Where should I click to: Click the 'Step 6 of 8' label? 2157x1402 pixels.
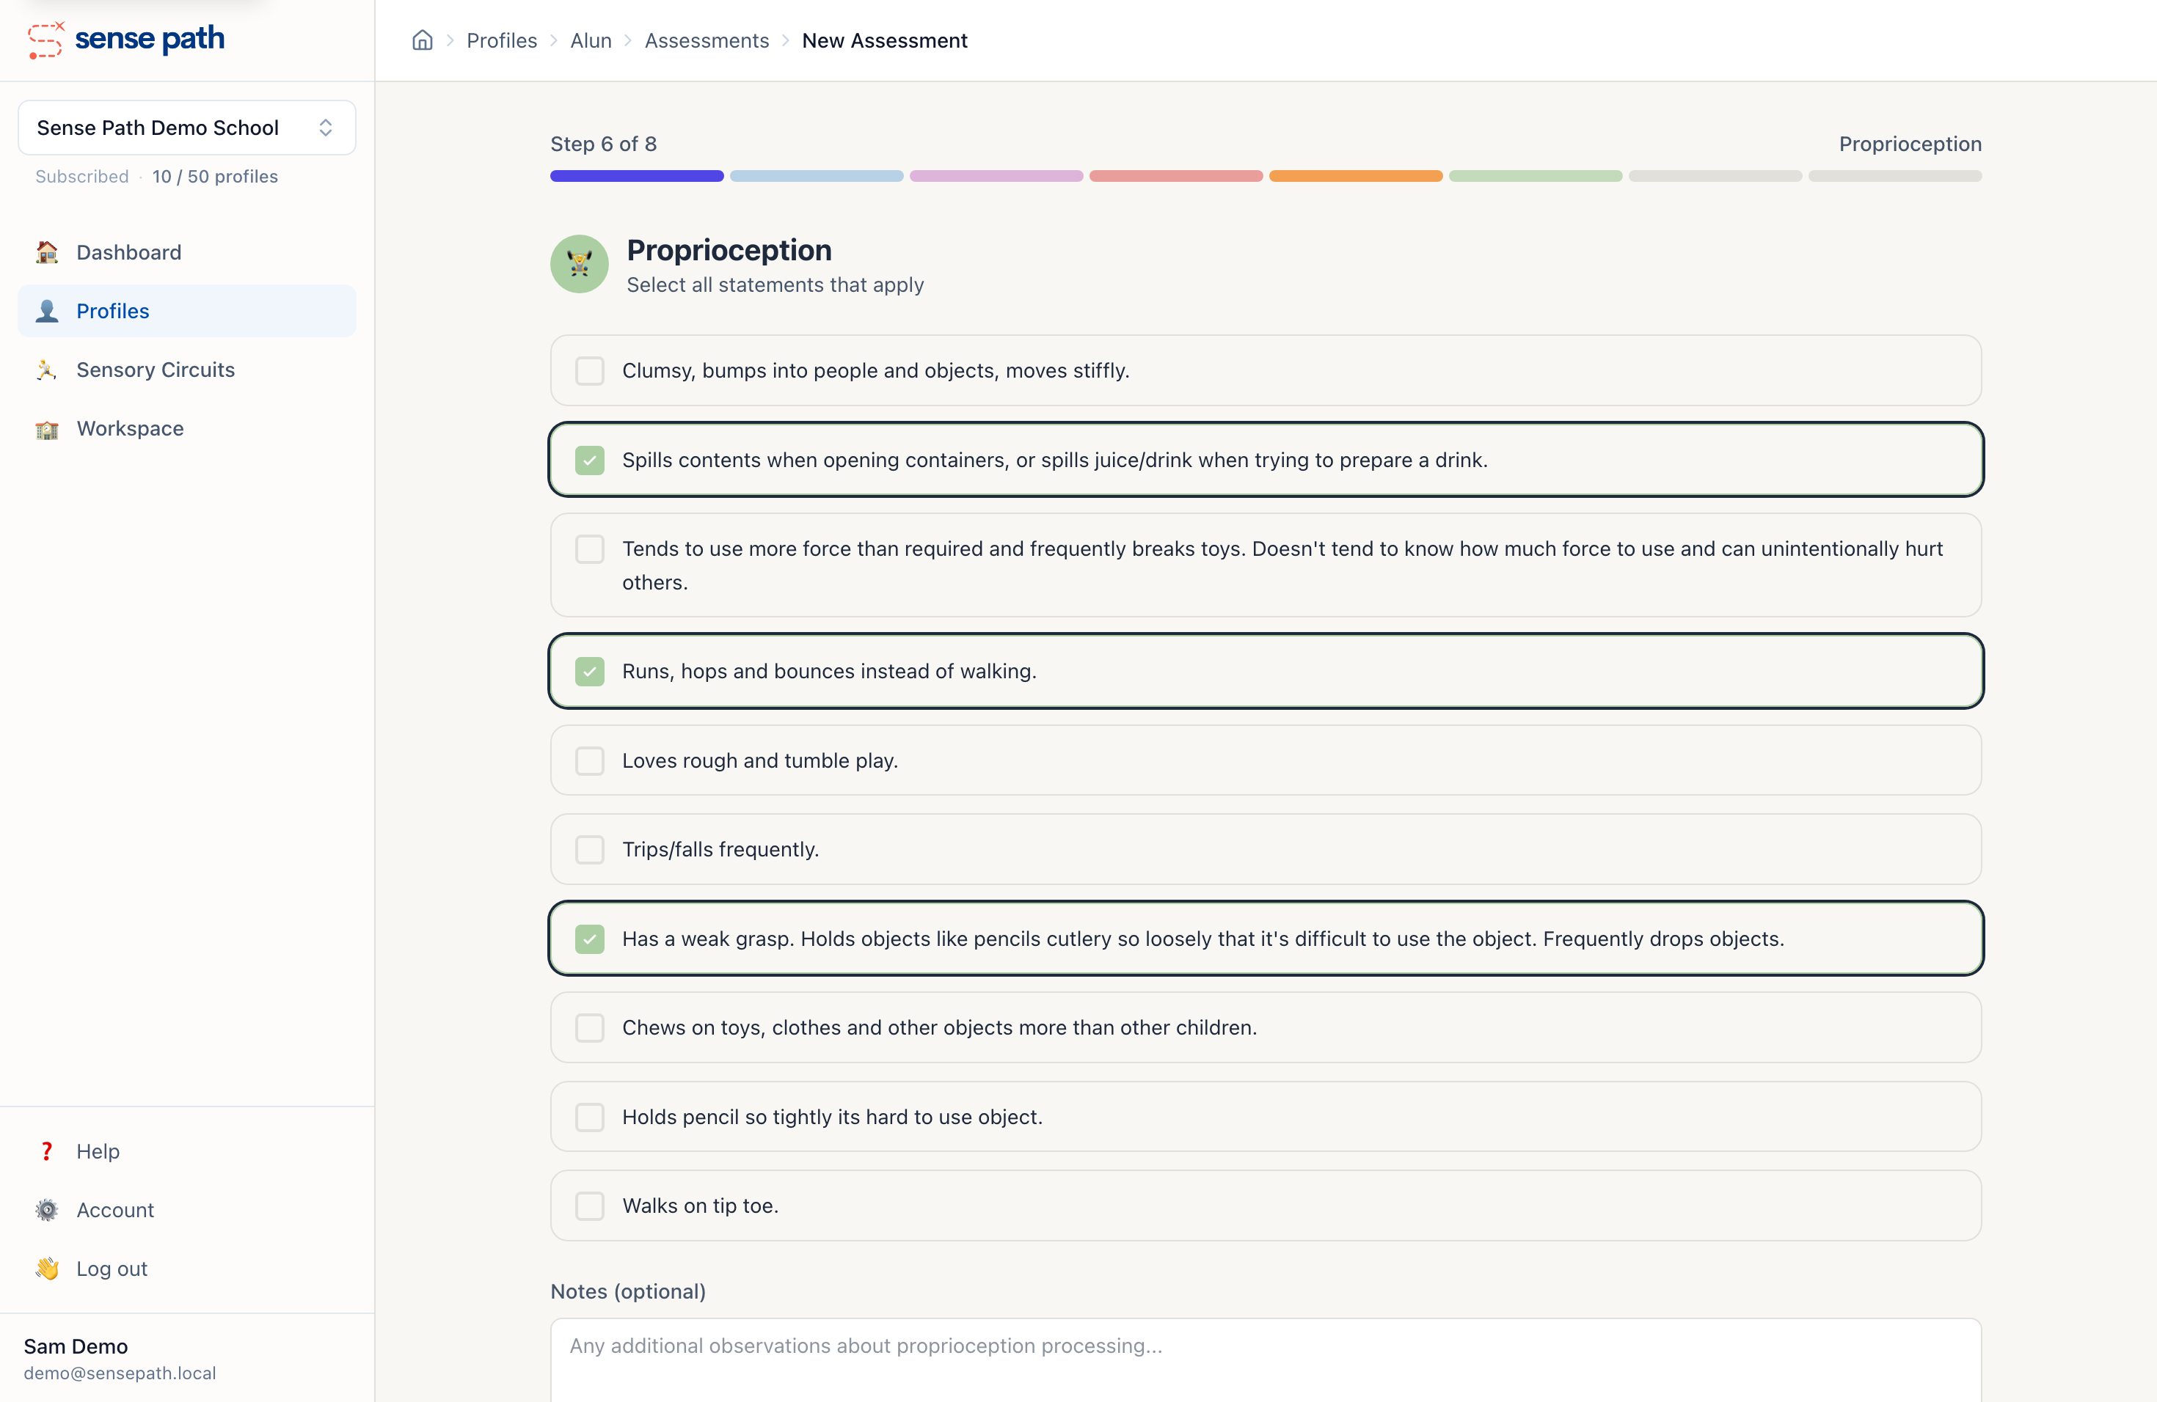(604, 144)
